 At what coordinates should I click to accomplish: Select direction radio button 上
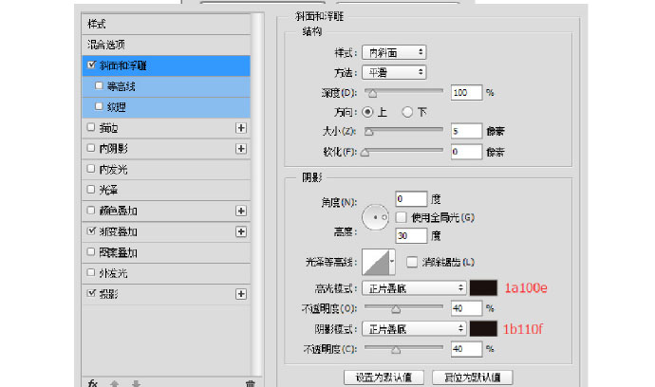pyautogui.click(x=367, y=112)
